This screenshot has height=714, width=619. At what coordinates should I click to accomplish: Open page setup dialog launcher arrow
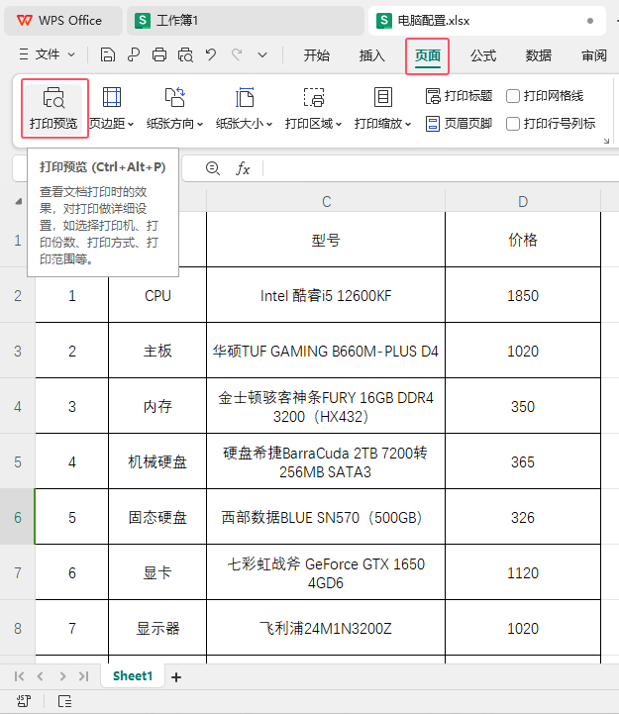pos(606,141)
